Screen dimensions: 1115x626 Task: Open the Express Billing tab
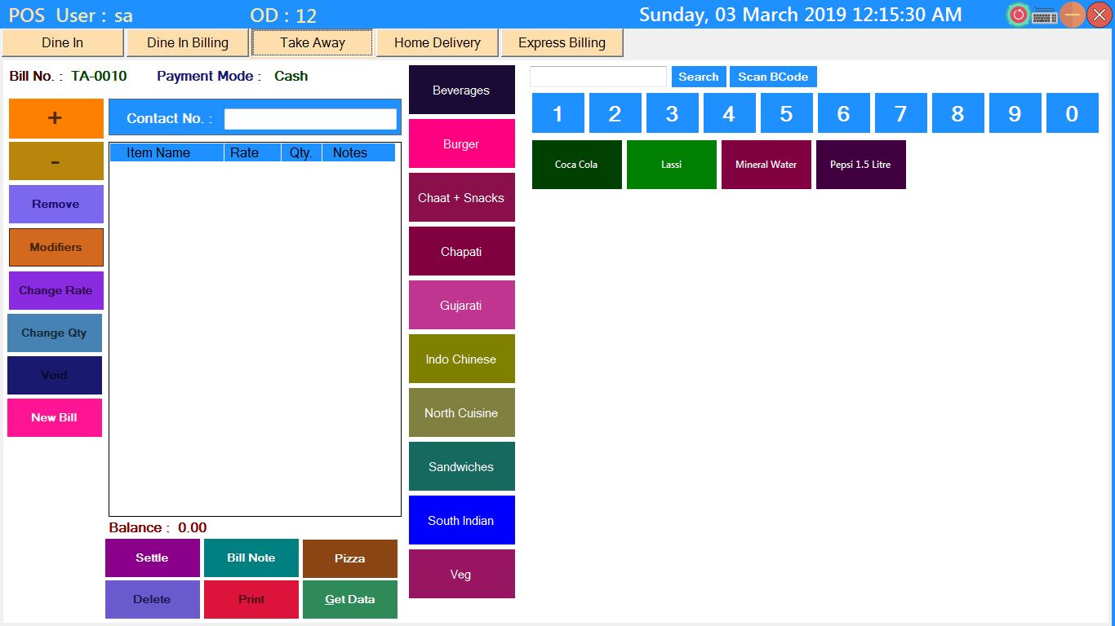click(562, 43)
